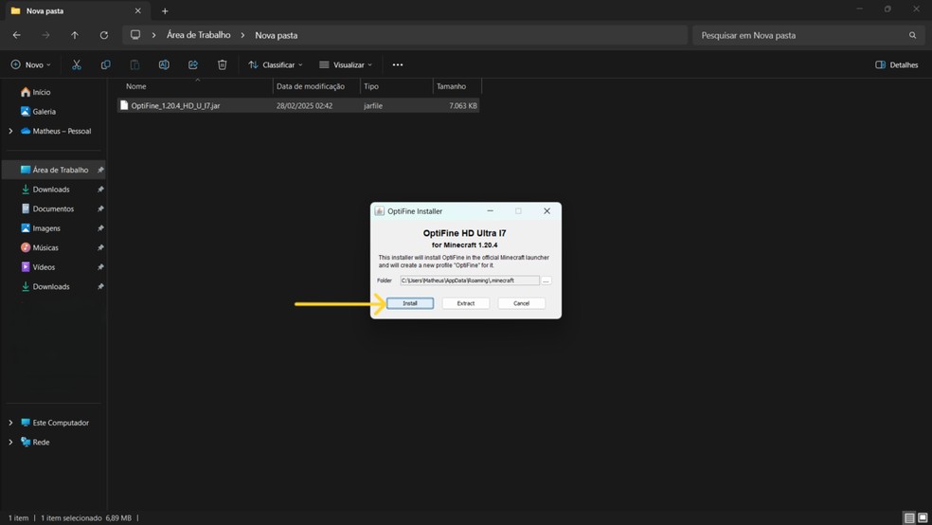
Task: Open the Novo dropdown menu
Action: [x=31, y=64]
